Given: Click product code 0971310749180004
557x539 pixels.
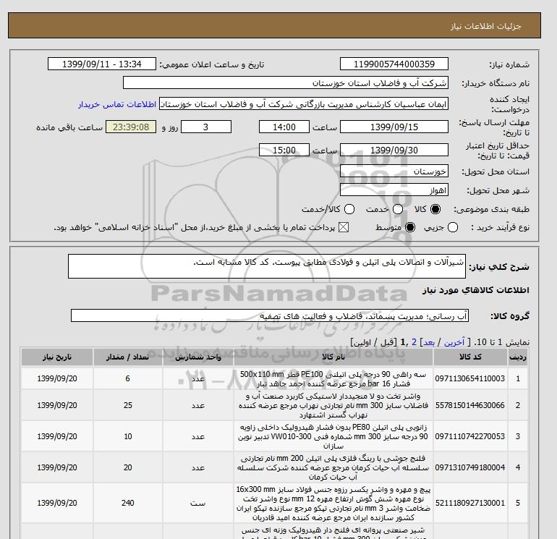Looking at the screenshot, I should point(470,467).
